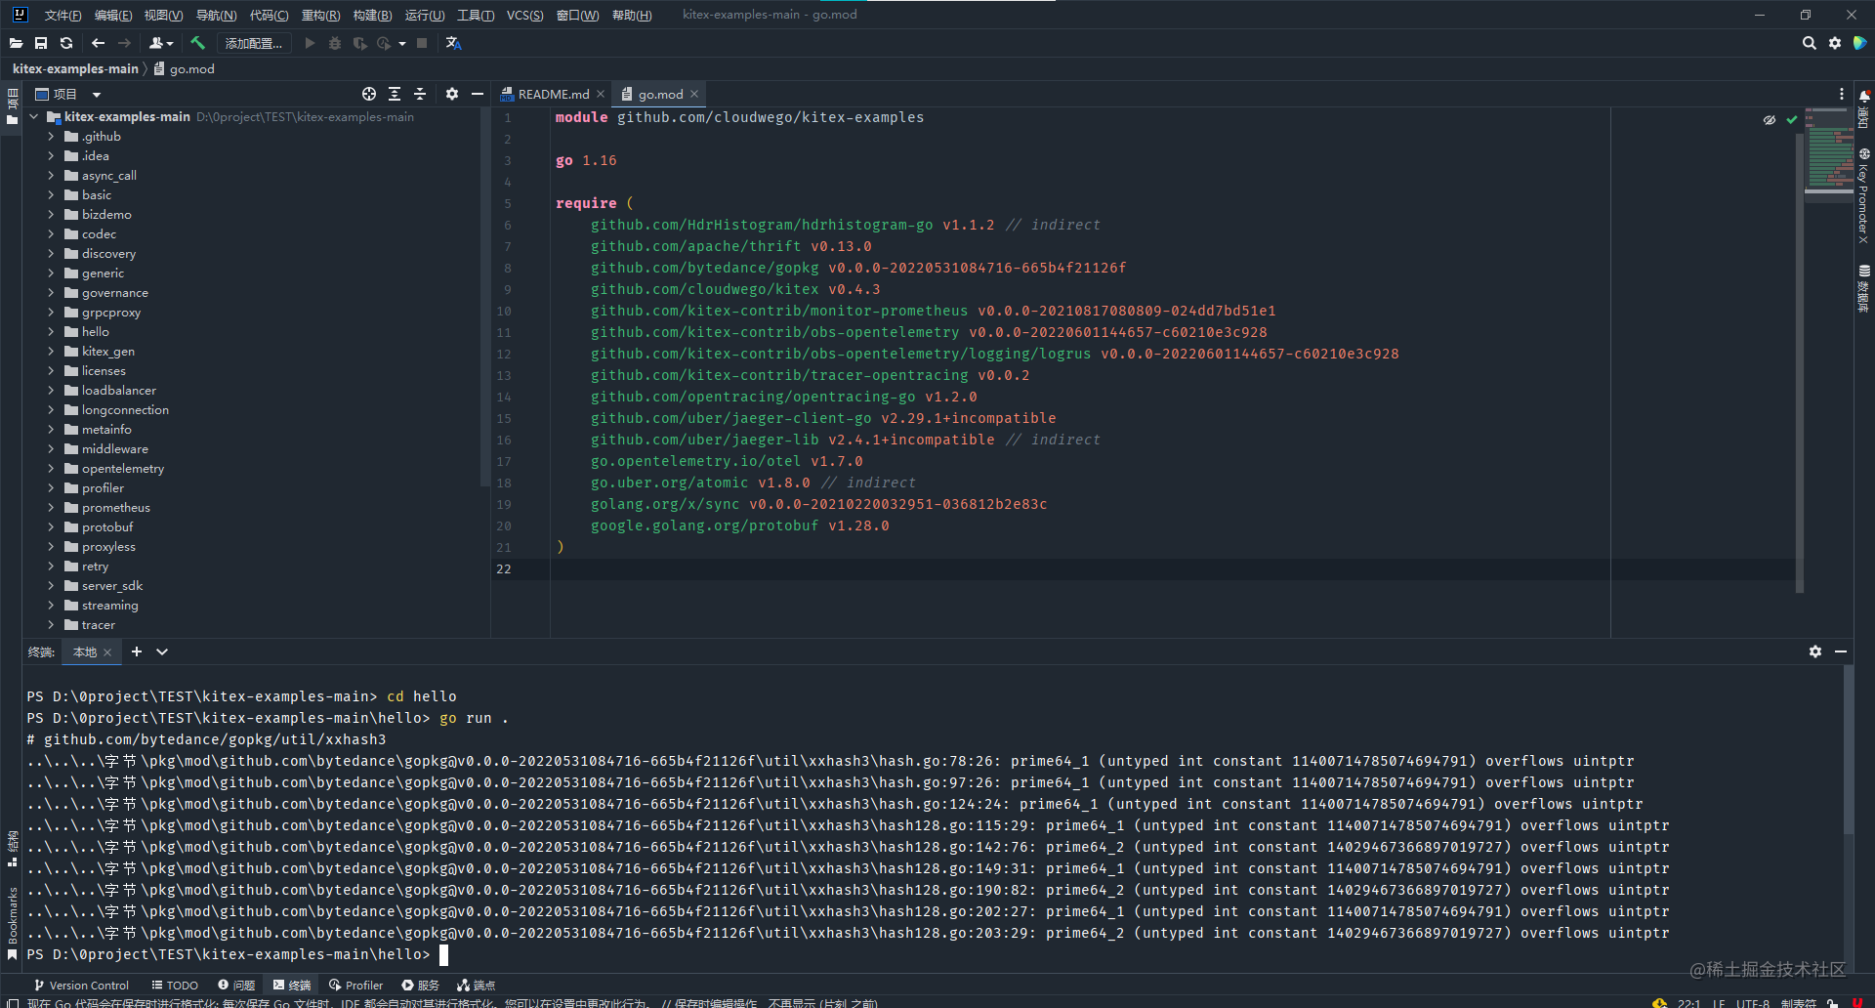Open the 运行(U) menu
The image size is (1875, 1008).
(425, 15)
